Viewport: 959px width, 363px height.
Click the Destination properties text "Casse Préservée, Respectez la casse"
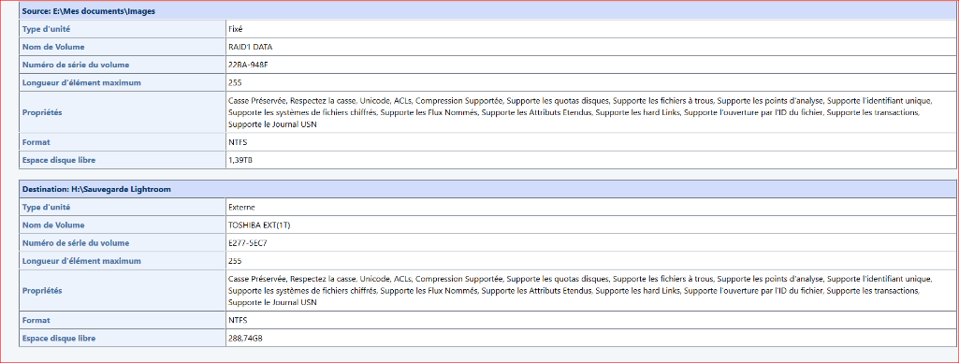pyautogui.click(x=291, y=279)
